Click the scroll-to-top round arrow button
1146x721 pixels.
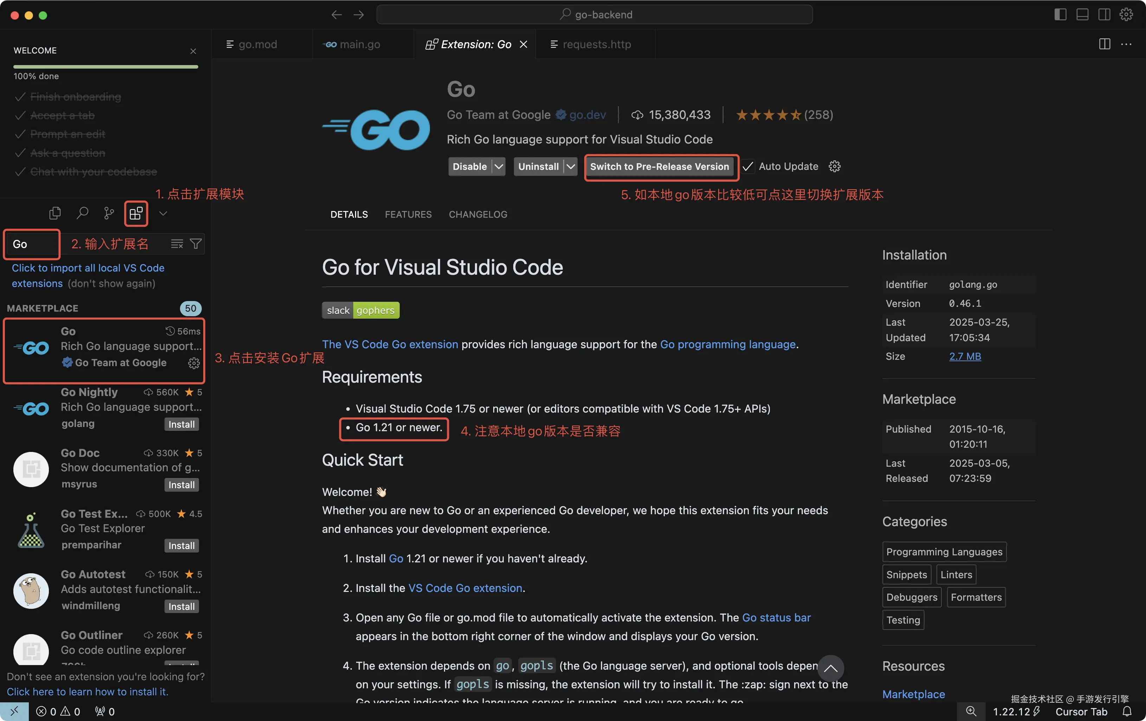[830, 668]
